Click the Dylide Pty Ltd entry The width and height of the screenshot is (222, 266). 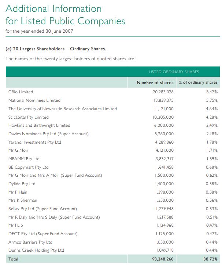click(22, 184)
